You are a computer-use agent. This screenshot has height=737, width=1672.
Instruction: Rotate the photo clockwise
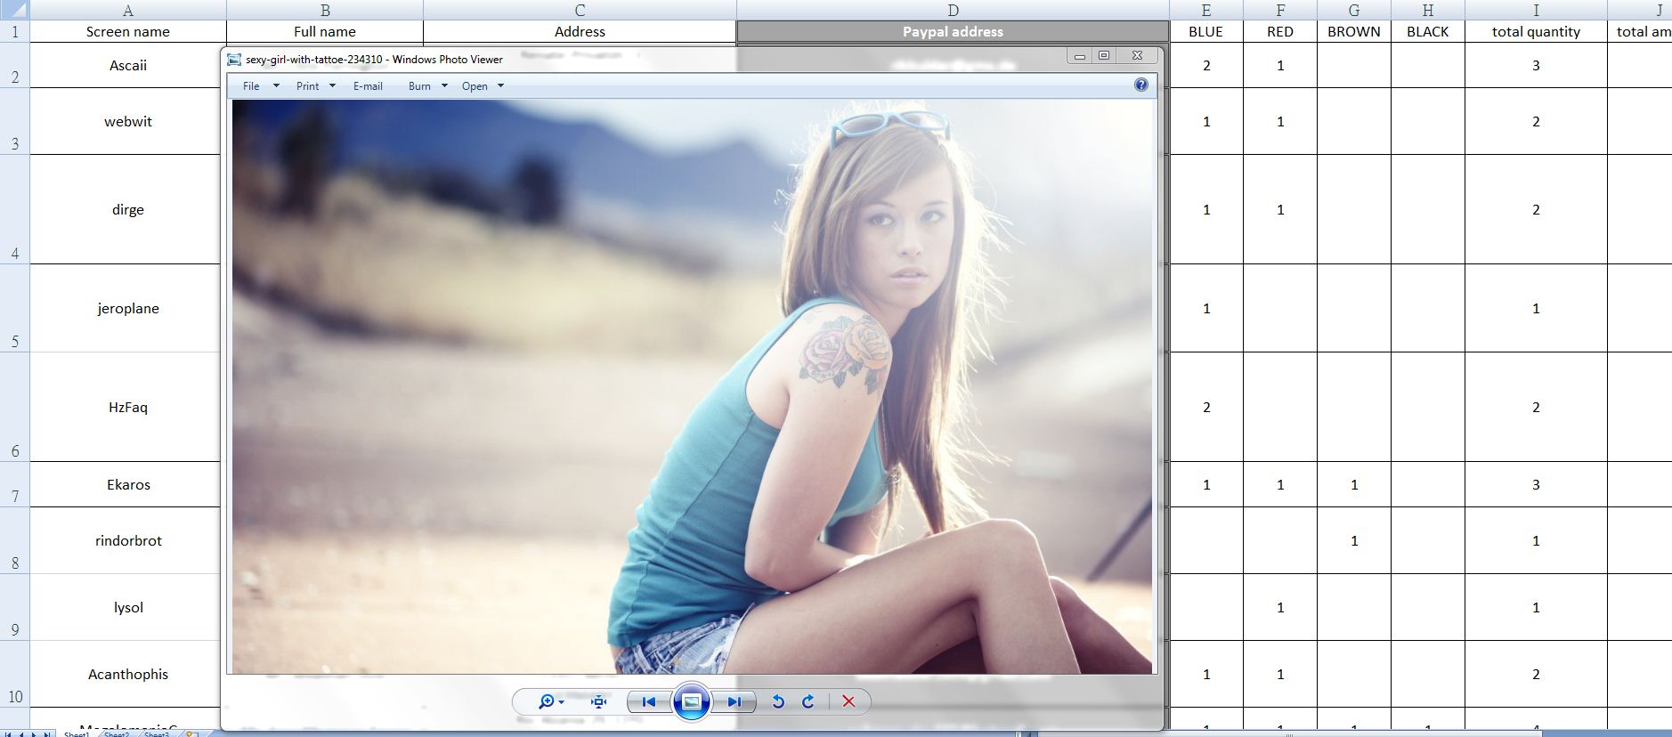(808, 702)
